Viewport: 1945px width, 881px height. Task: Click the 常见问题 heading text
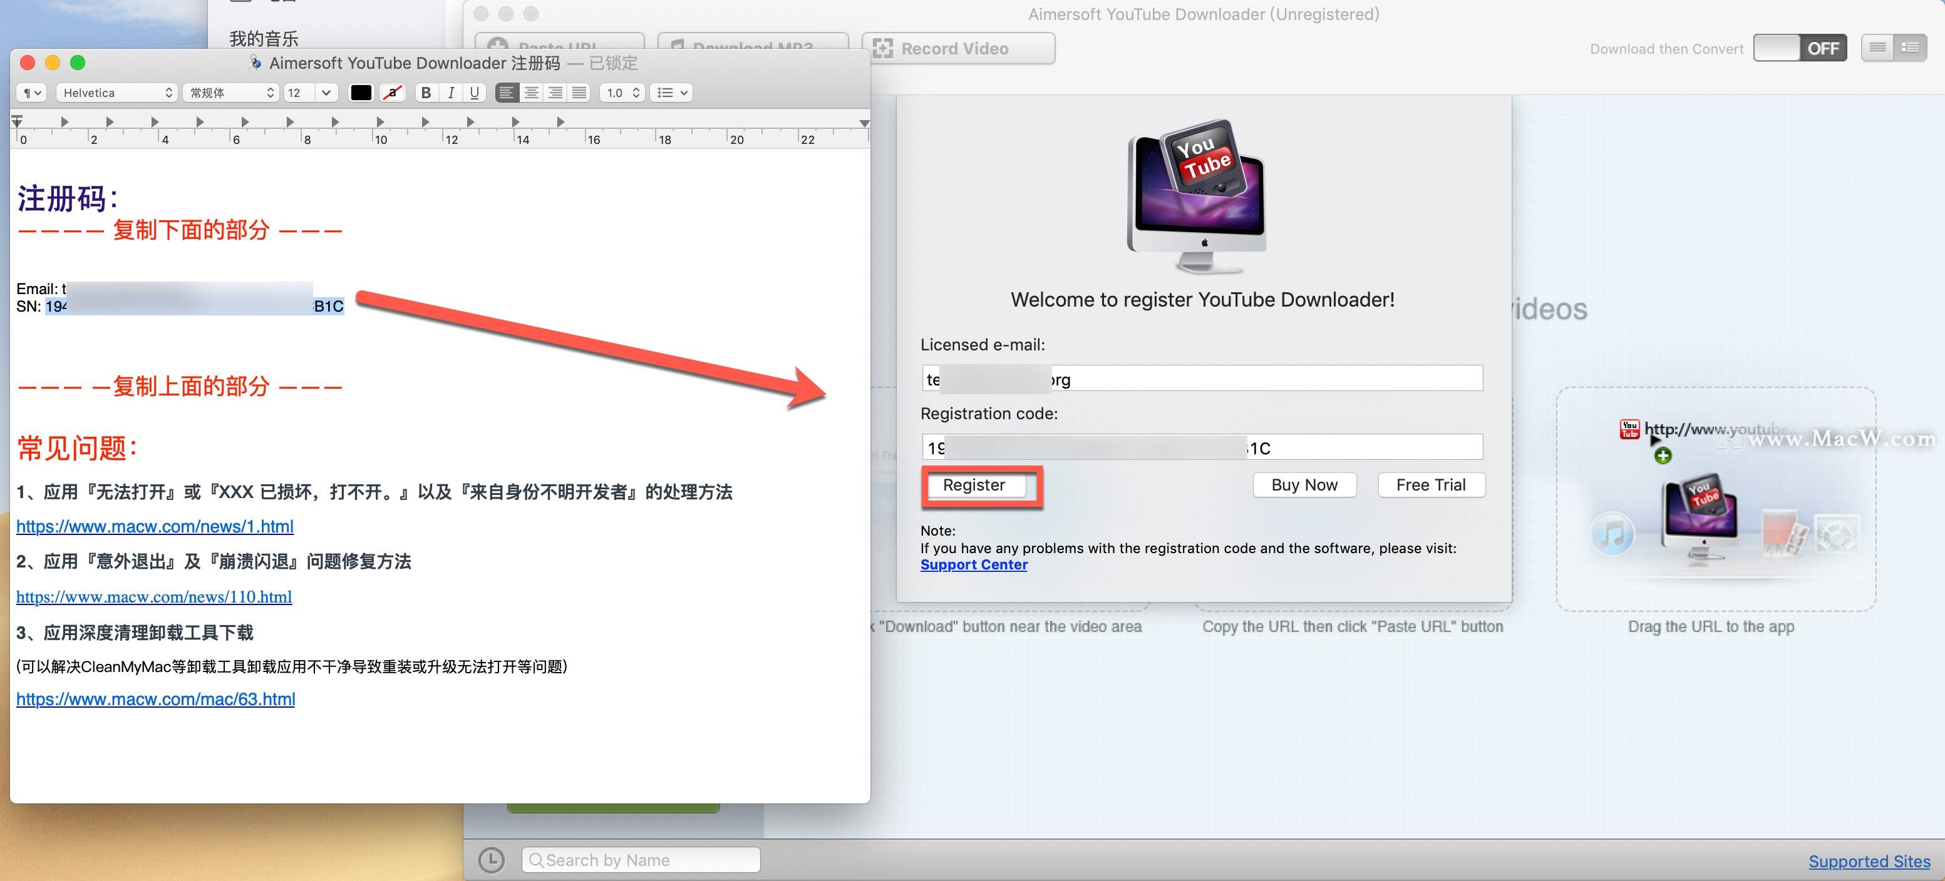click(77, 448)
